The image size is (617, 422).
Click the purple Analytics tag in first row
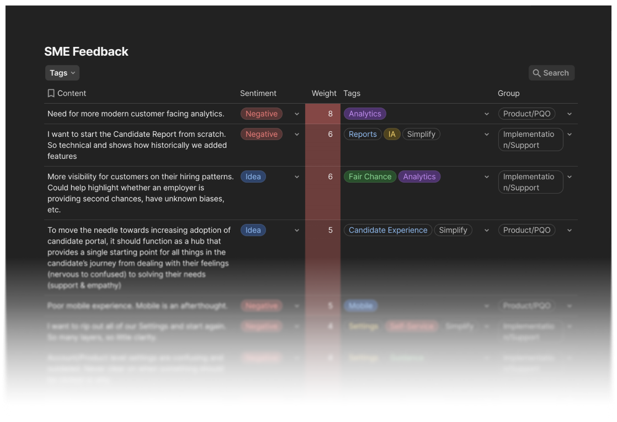point(365,114)
